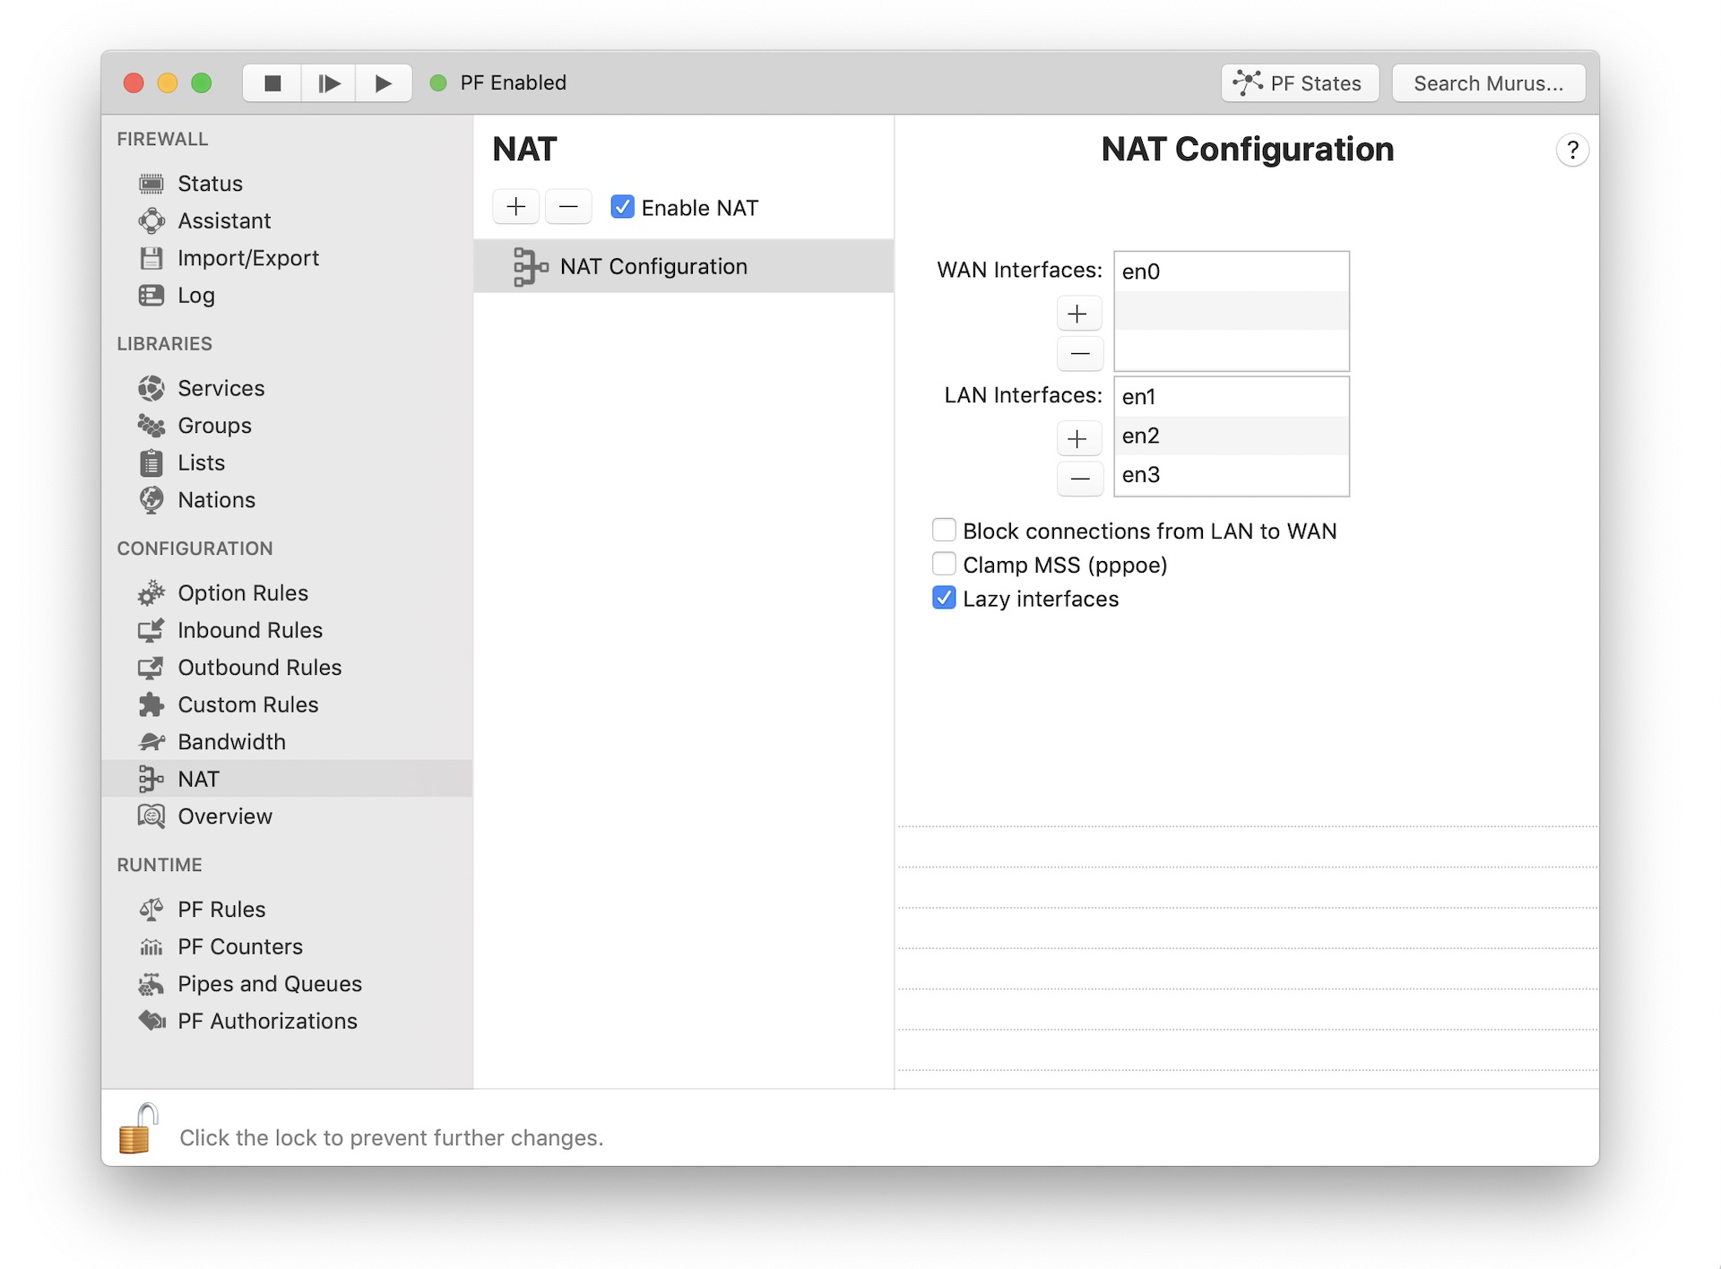Select en2 in LAN Interfaces list
The image size is (1721, 1269).
1232,436
